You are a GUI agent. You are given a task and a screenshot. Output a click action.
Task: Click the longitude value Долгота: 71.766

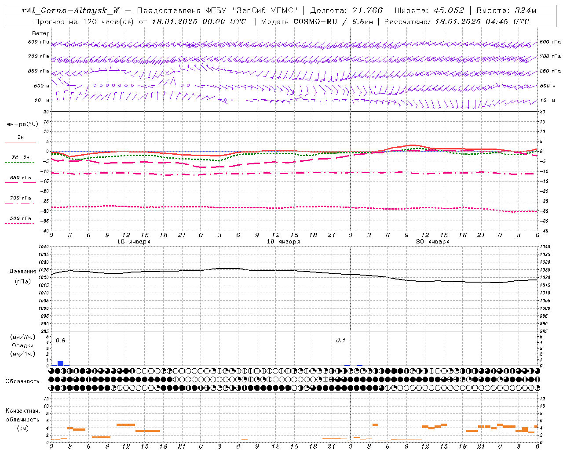tap(347, 11)
